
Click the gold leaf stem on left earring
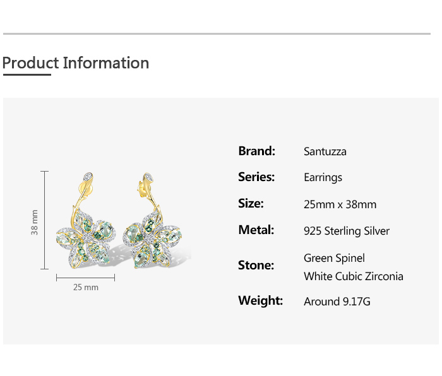pos(83,191)
